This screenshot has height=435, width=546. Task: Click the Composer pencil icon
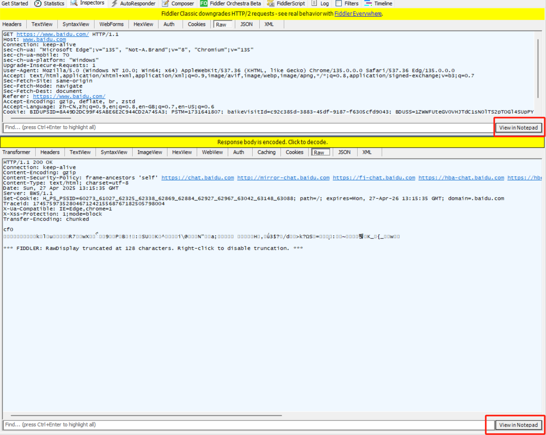coord(165,3)
